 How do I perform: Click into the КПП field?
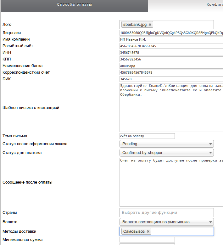coord(171,59)
